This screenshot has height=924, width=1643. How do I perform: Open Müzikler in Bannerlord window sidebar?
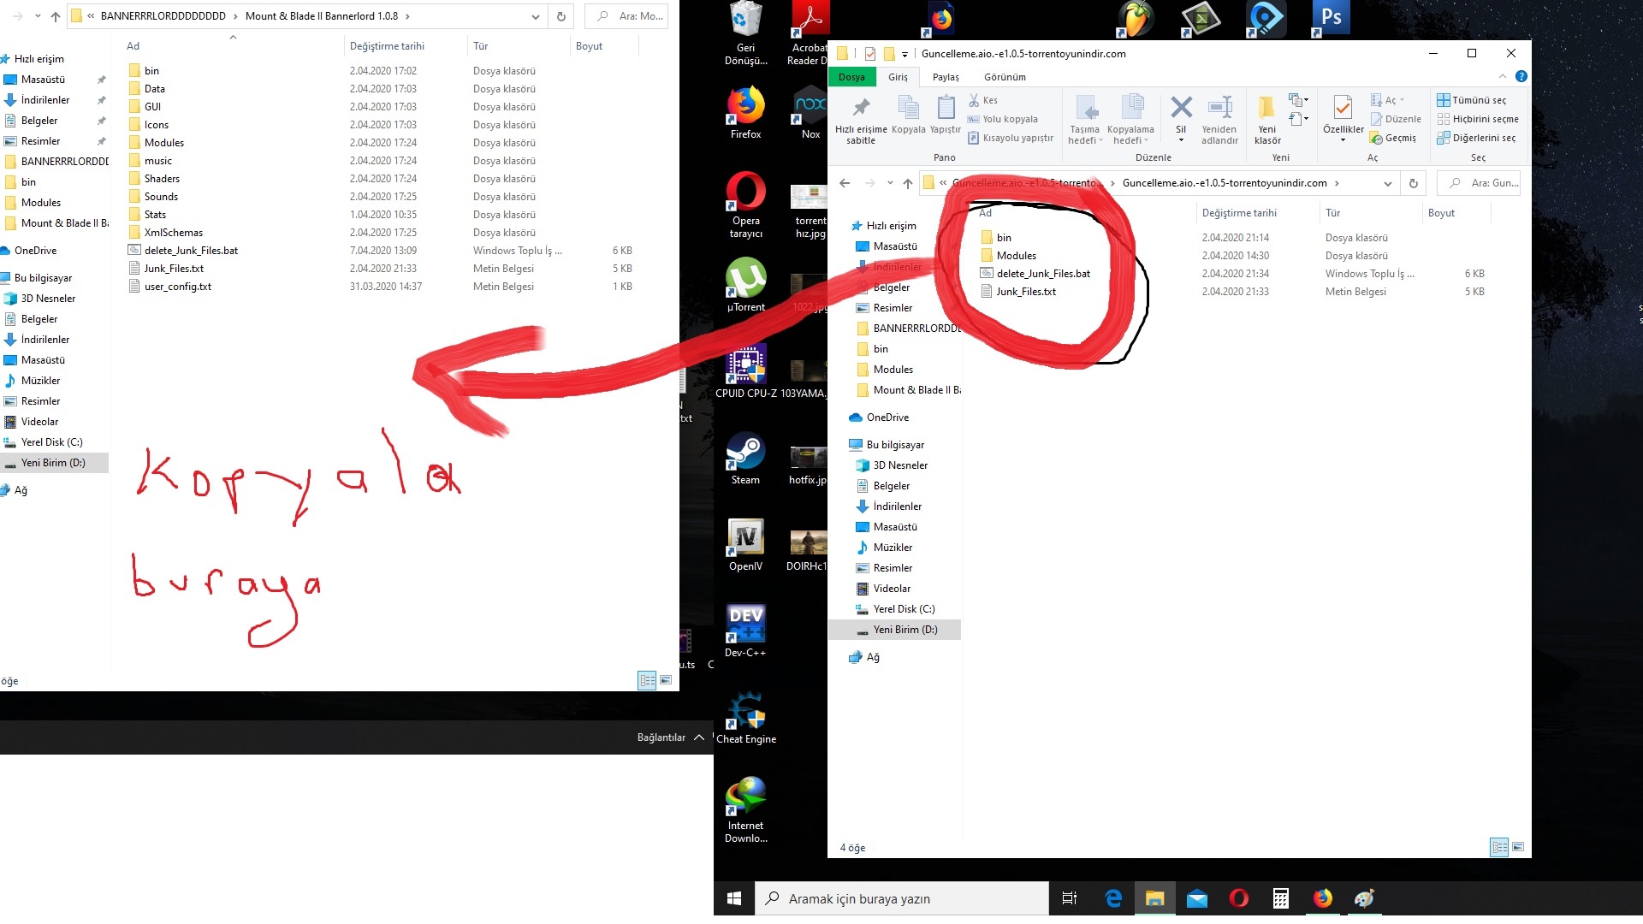(x=40, y=381)
